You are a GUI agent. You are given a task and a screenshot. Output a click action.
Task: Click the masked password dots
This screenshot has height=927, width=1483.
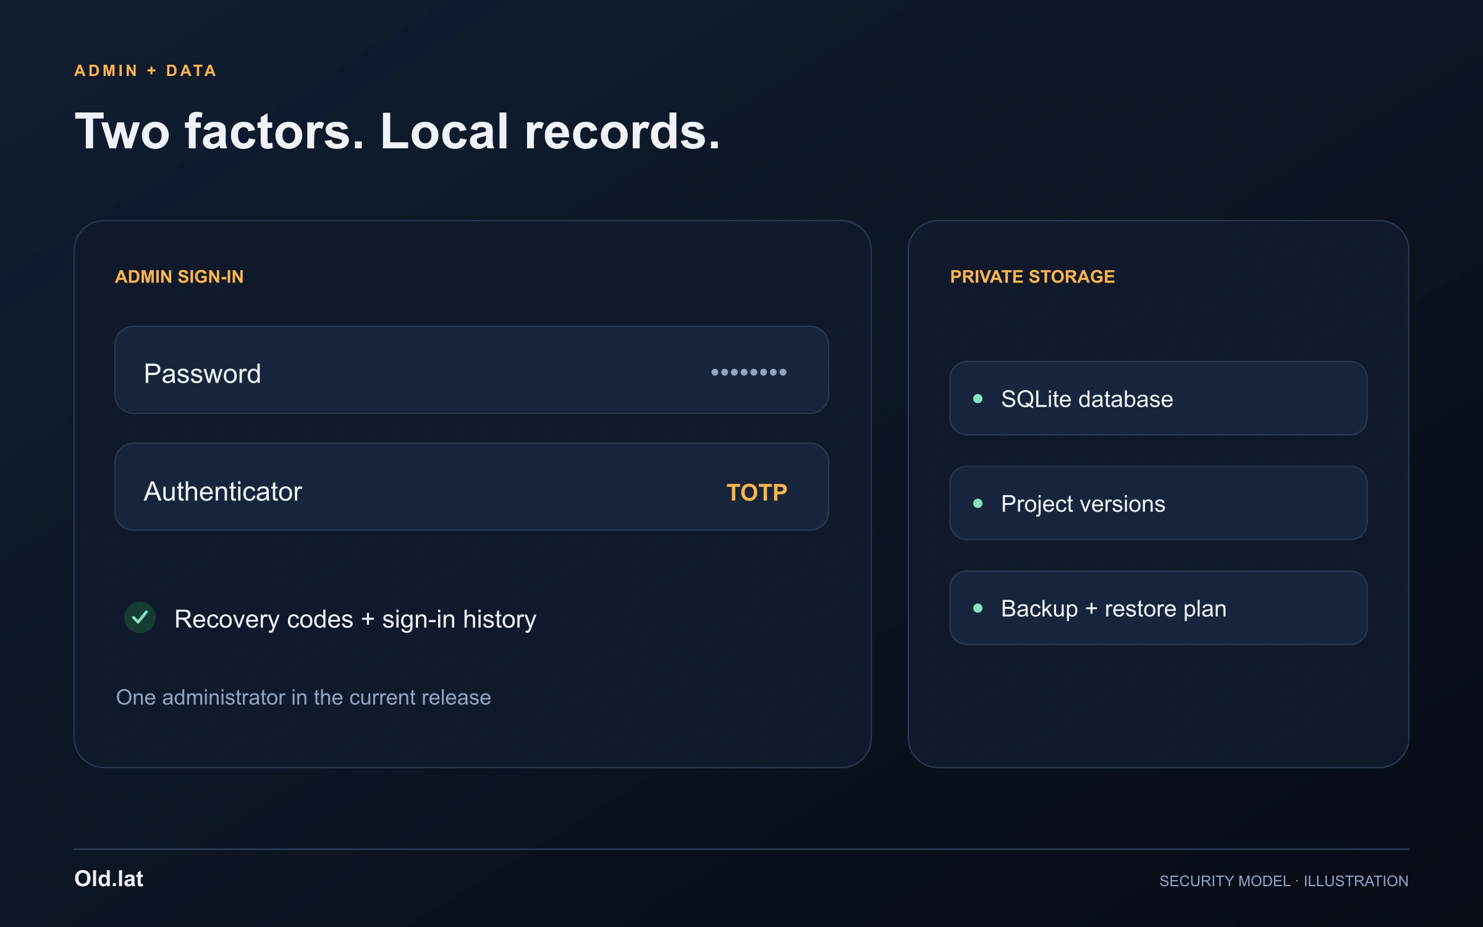pyautogui.click(x=748, y=372)
